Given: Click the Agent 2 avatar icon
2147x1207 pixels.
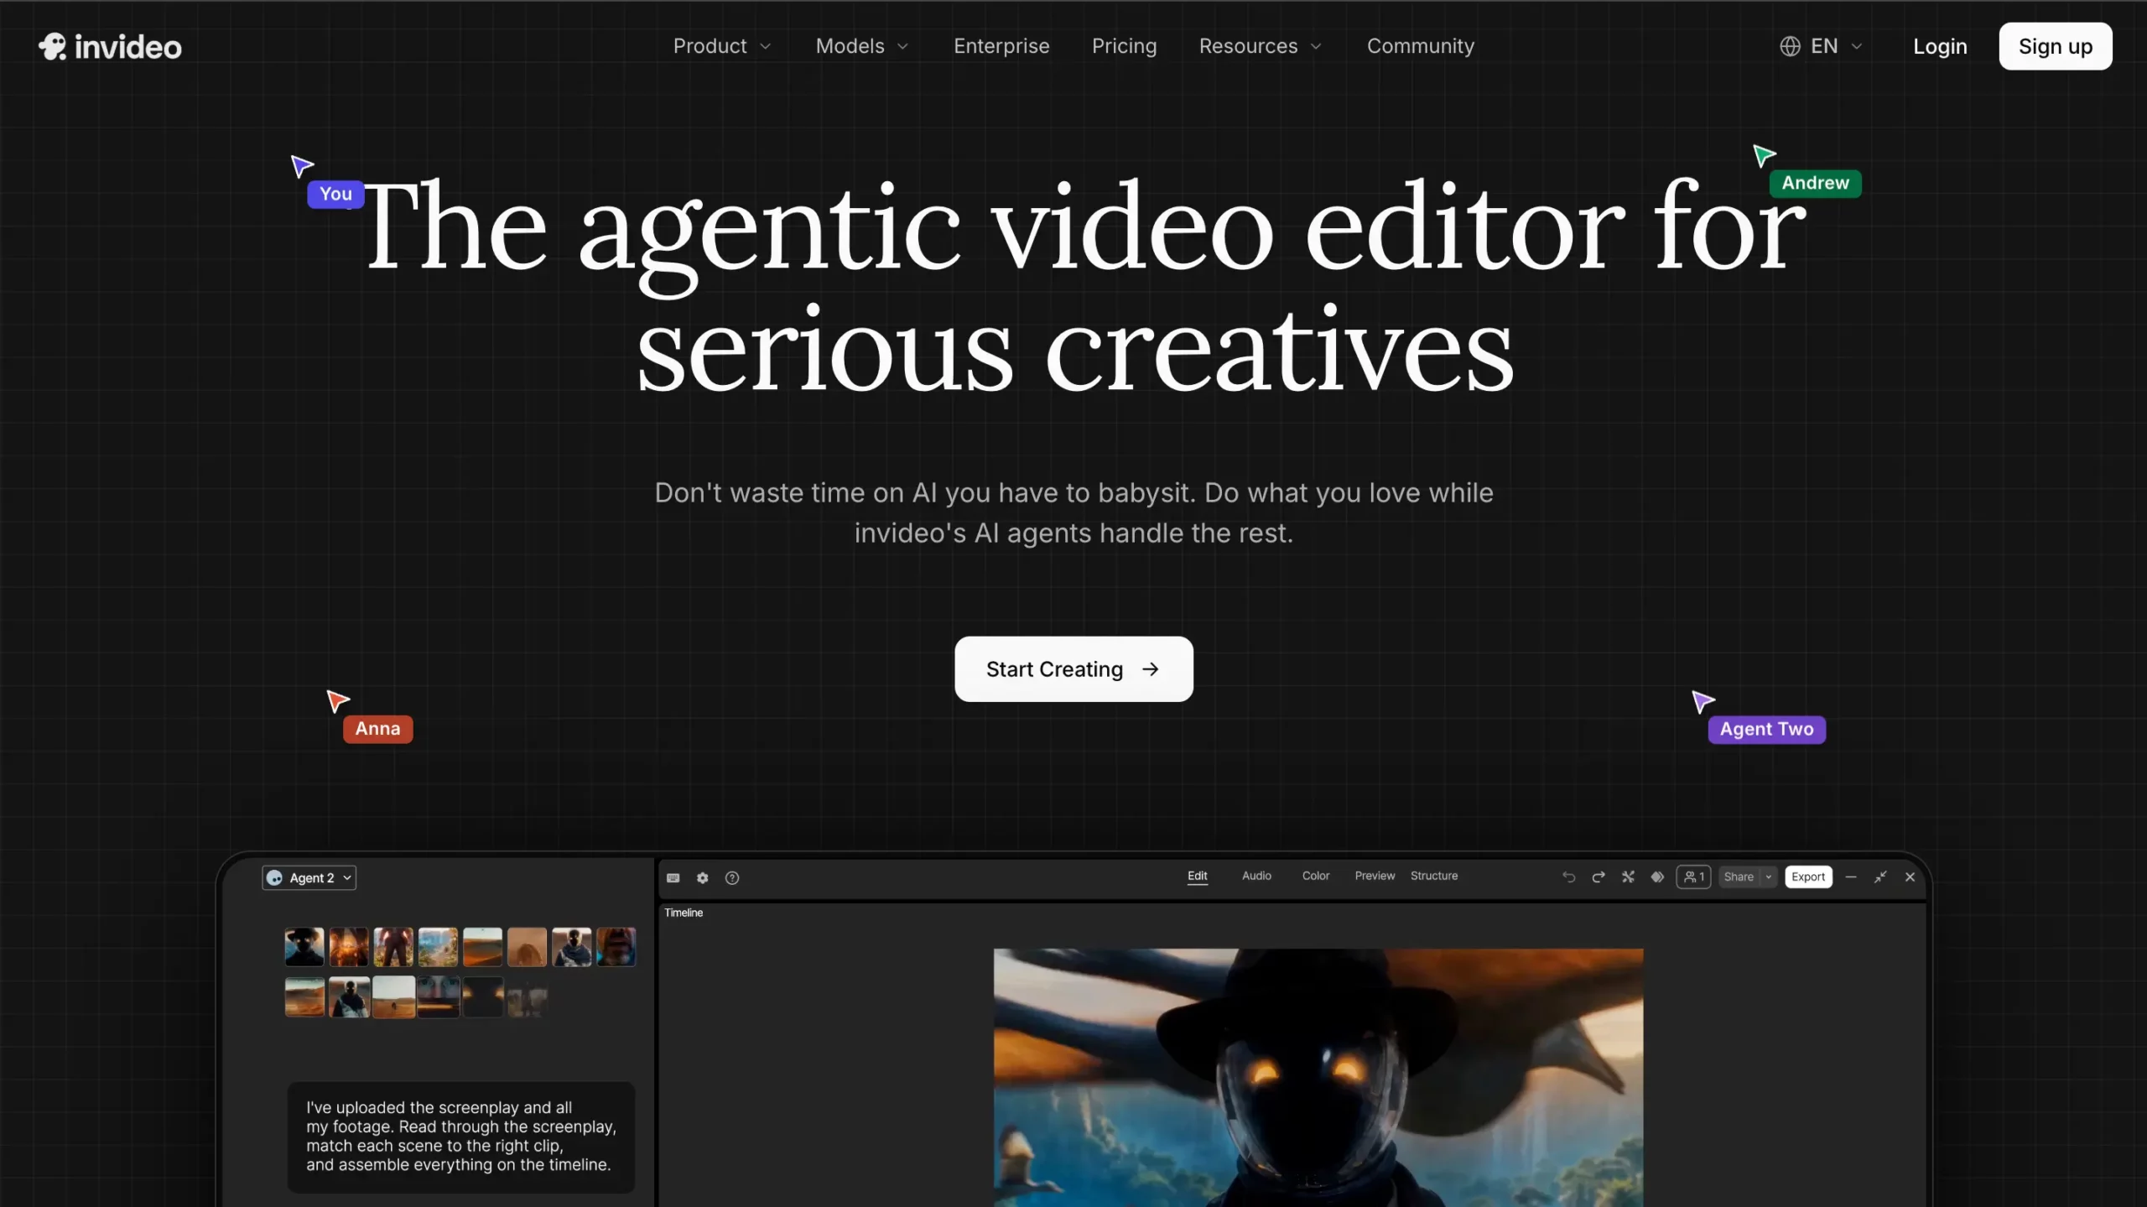Looking at the screenshot, I should tap(274, 877).
